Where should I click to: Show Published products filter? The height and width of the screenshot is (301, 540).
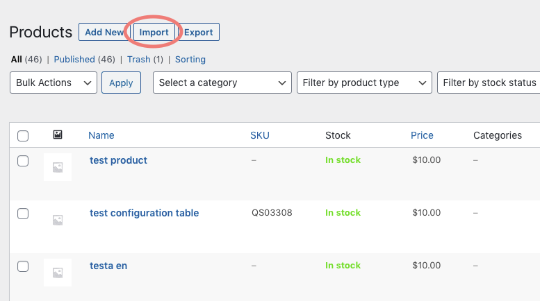74,60
